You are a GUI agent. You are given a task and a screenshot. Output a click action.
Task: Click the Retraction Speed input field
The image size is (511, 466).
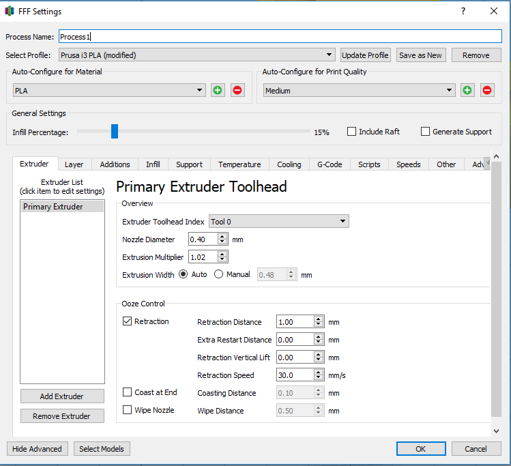pyautogui.click(x=295, y=375)
